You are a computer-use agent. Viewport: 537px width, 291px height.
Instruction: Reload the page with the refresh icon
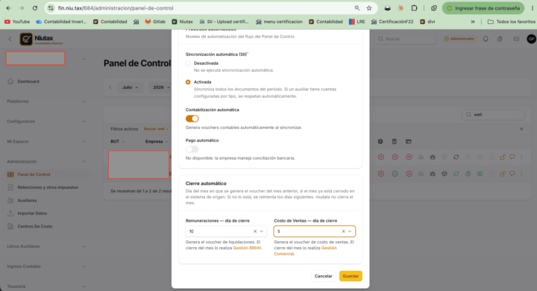pos(35,8)
